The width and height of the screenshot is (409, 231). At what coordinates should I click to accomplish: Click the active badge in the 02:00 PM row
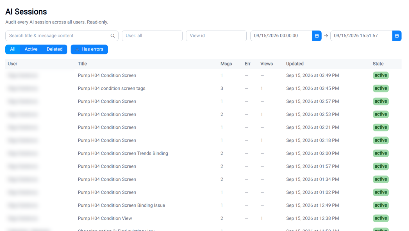click(381, 153)
